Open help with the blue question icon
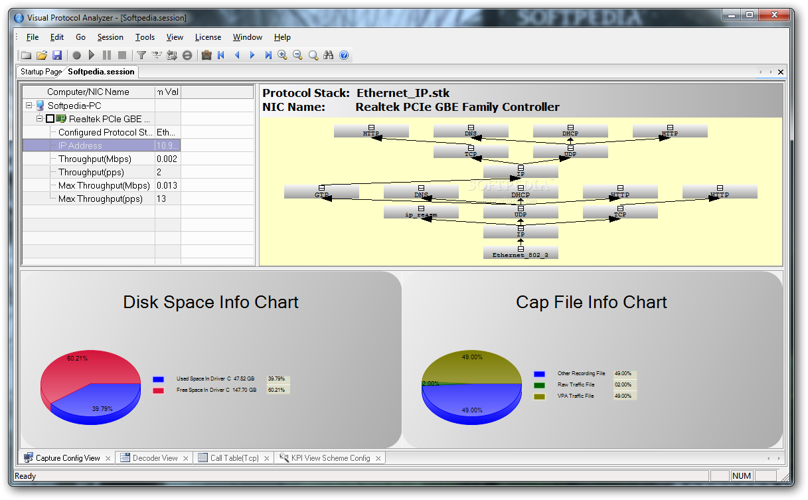The image size is (808, 500). [x=344, y=55]
